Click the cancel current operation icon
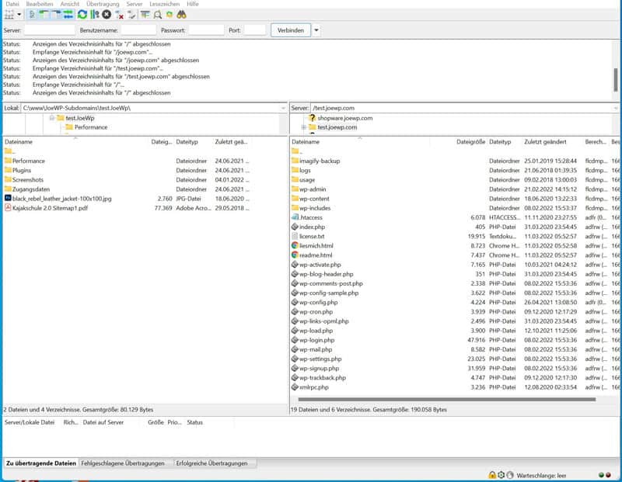622x482 pixels. (x=107, y=15)
